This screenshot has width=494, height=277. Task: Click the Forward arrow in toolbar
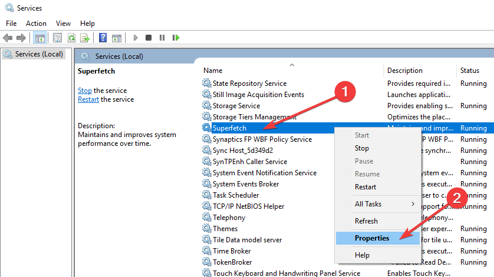pos(21,38)
